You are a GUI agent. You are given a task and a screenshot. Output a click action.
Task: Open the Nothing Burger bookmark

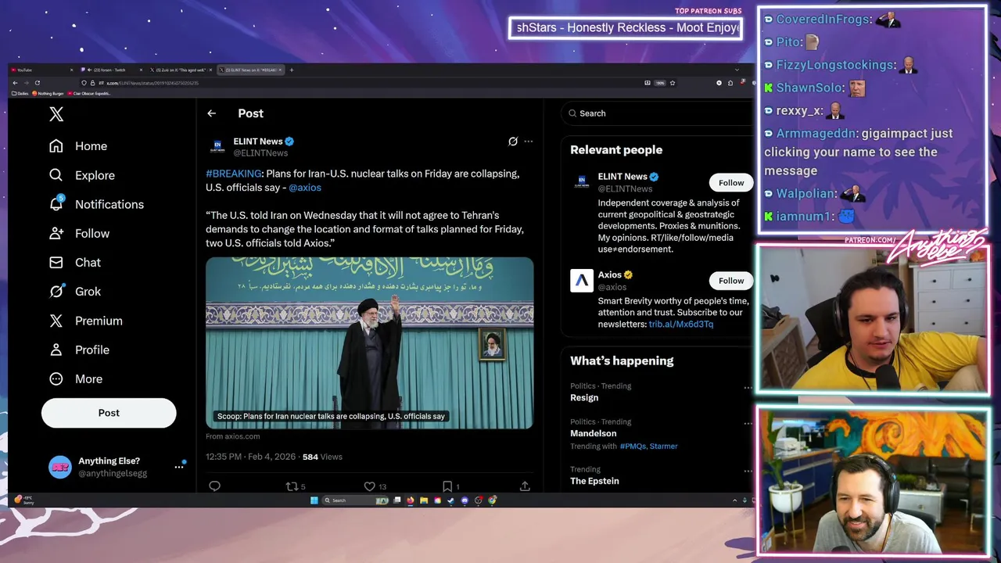[49, 94]
